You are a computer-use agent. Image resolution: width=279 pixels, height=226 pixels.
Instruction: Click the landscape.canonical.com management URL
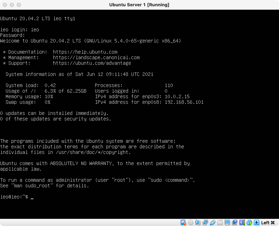pos(96,57)
